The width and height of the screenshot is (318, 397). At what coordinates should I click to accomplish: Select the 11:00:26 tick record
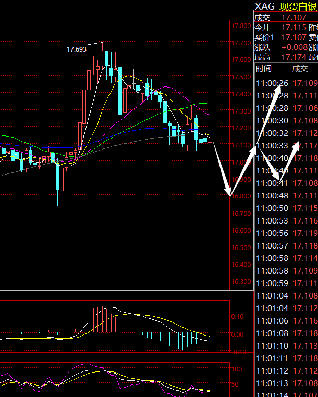point(286,83)
